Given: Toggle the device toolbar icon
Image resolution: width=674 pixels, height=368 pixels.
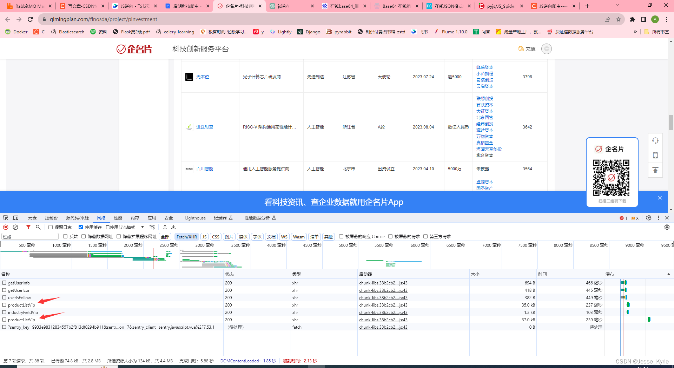Looking at the screenshot, I should [x=15, y=218].
